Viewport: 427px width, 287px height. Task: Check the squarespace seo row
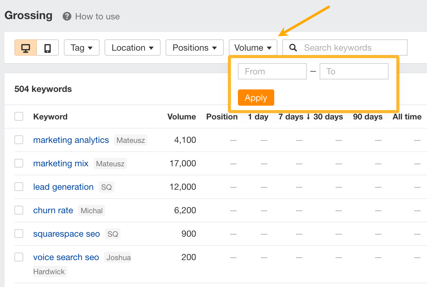pyautogui.click(x=19, y=234)
